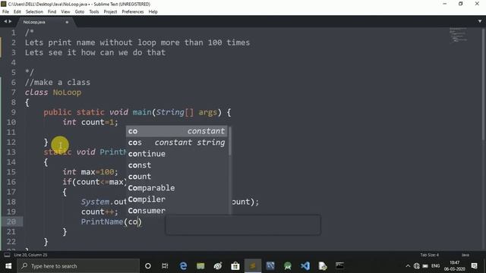Open battery status tray icon
486x273 pixels.
point(425,266)
